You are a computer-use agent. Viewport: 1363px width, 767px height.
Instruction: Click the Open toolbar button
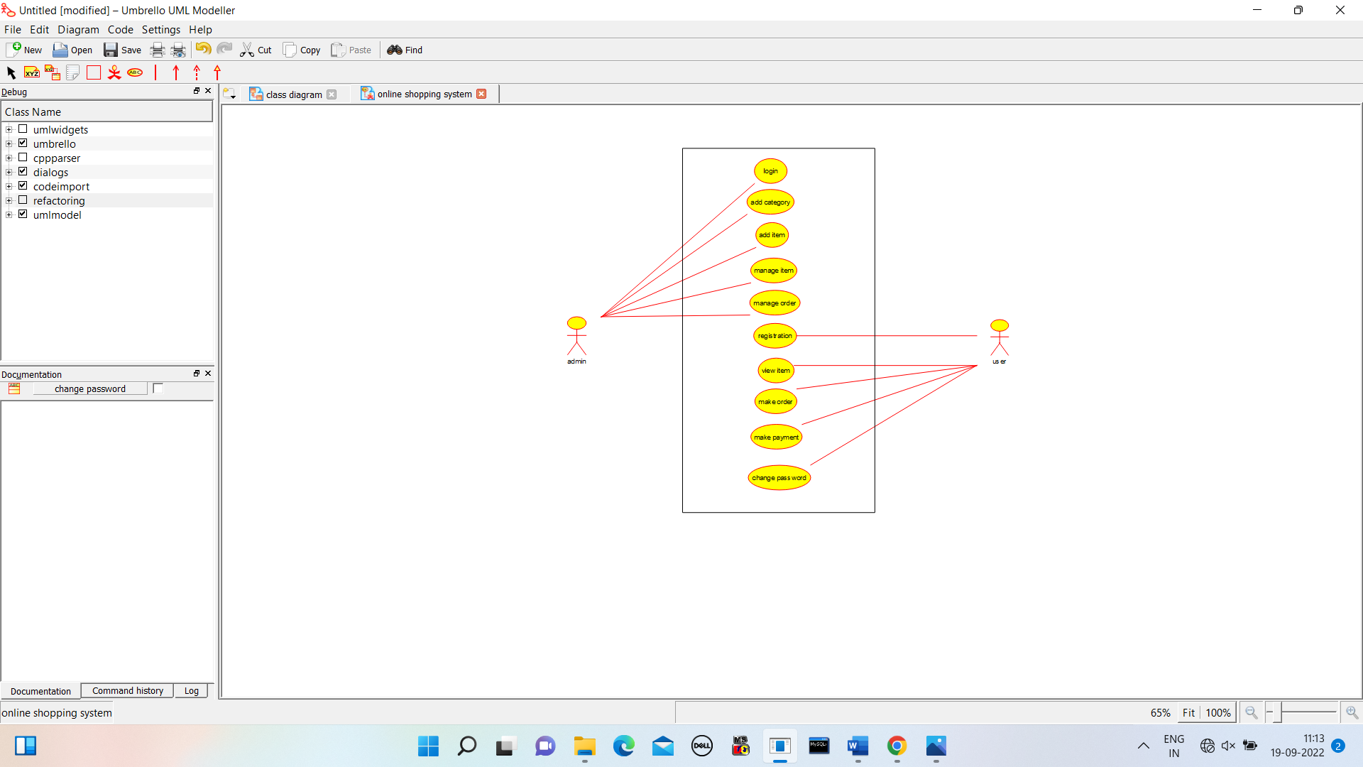tap(72, 50)
